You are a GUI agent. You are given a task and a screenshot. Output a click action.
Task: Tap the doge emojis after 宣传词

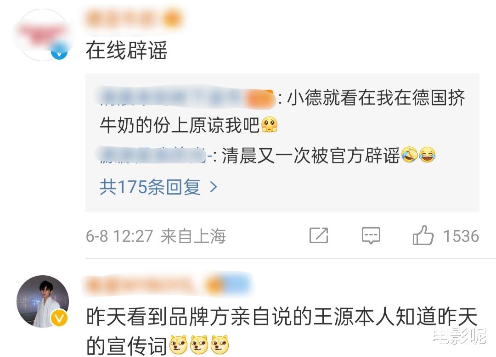click(199, 345)
